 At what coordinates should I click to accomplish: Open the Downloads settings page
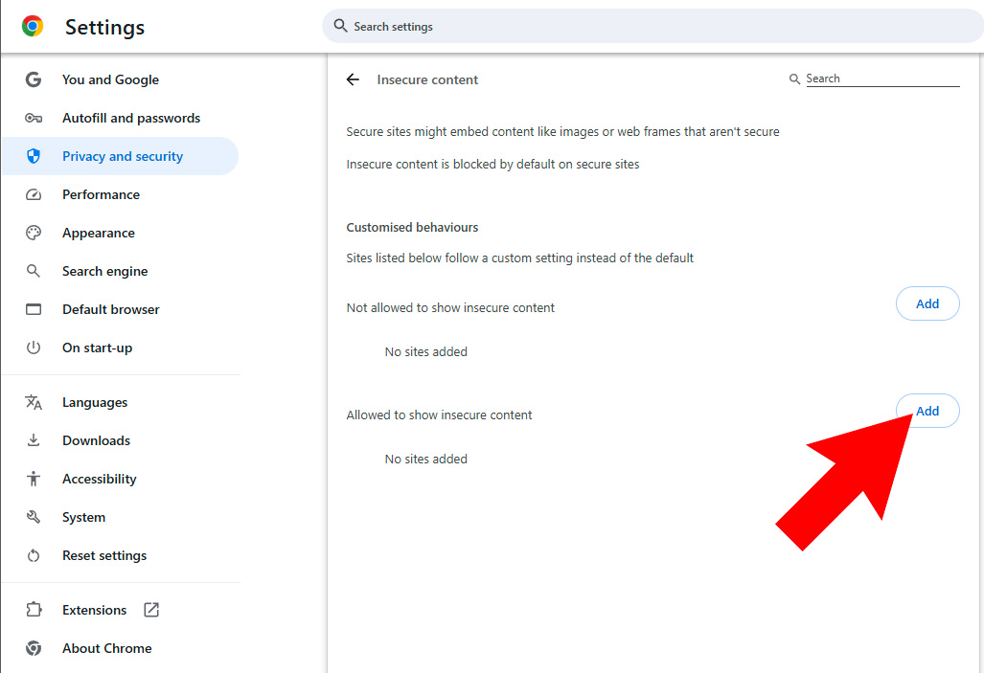click(x=96, y=440)
